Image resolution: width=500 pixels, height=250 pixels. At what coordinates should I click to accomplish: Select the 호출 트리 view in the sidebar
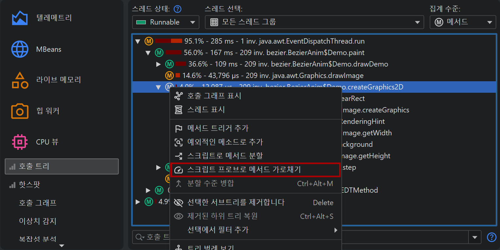pyautogui.click(x=62, y=166)
